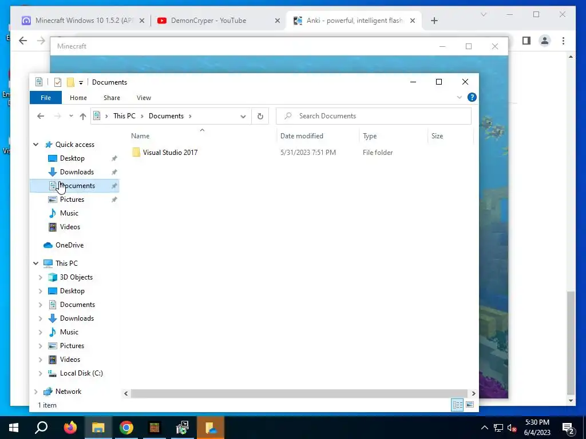586x439 pixels.
Task: Click the Minecraft taskbar icon
Action: click(x=155, y=428)
